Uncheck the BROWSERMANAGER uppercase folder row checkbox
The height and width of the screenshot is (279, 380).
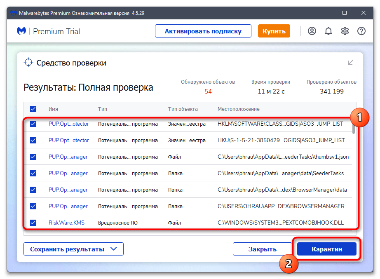point(33,206)
